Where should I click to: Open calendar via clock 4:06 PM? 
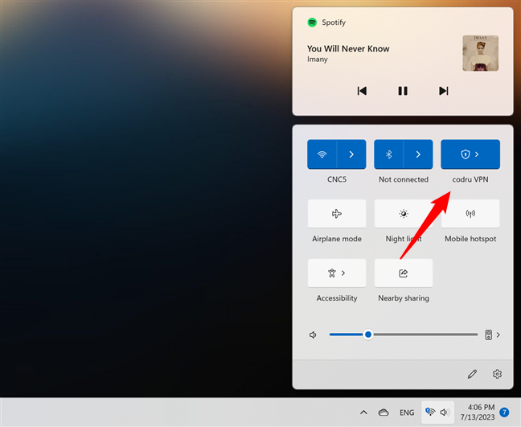478,412
